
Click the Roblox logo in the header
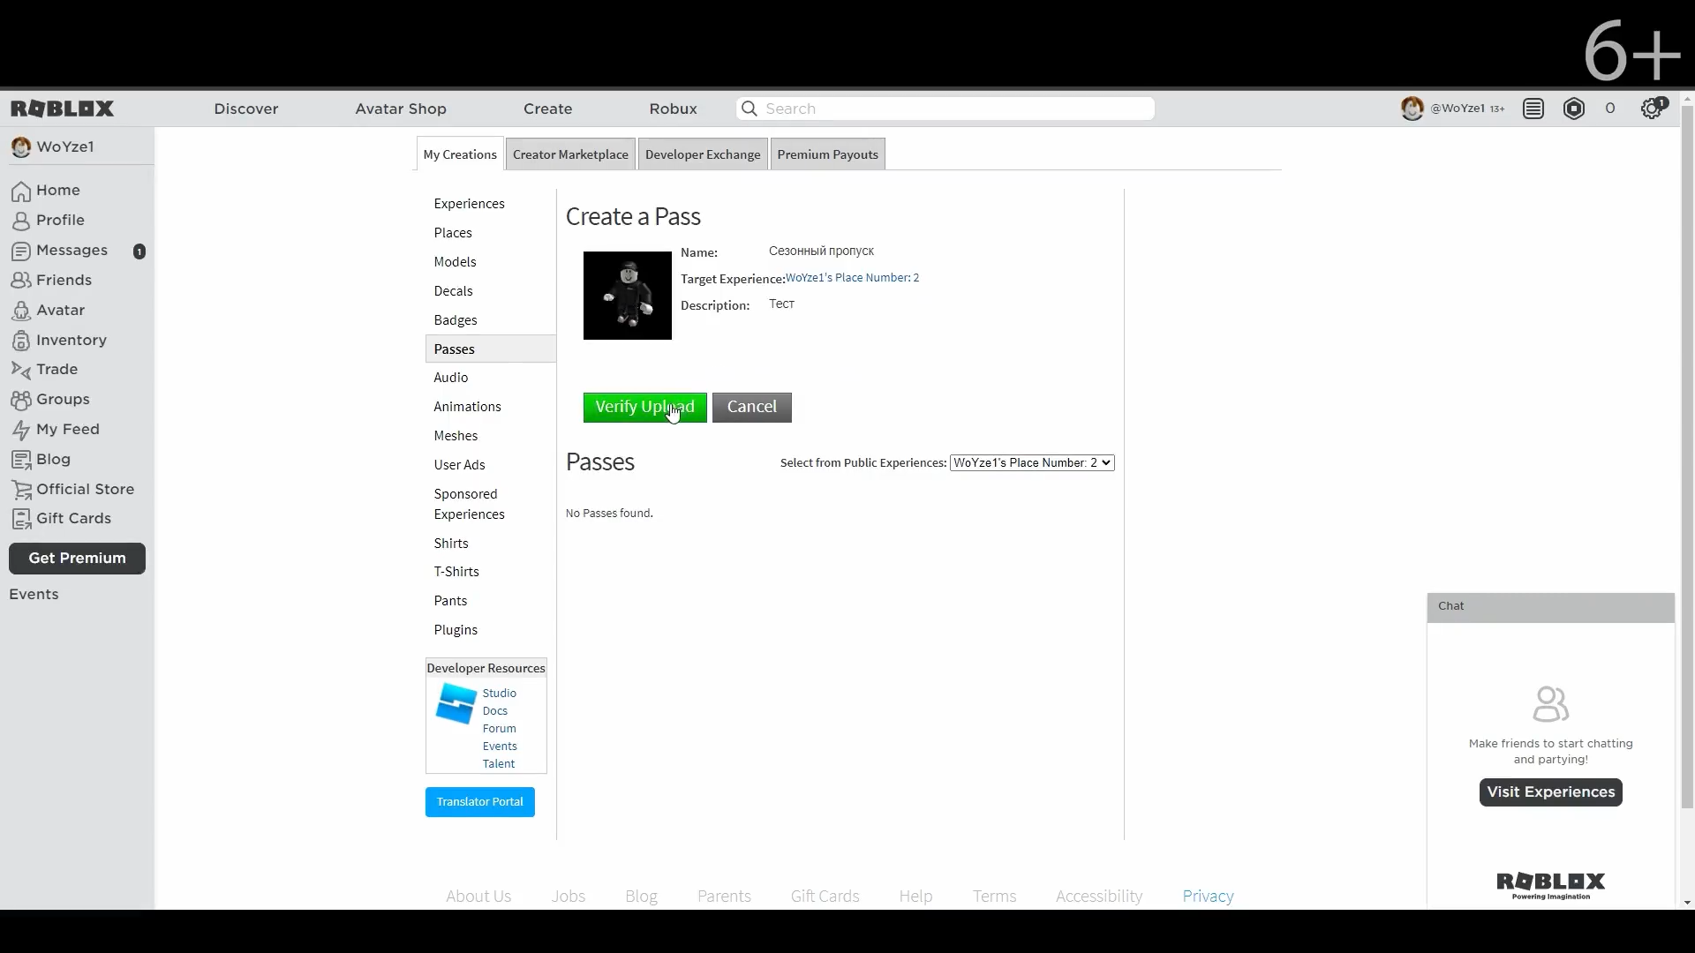63,109
